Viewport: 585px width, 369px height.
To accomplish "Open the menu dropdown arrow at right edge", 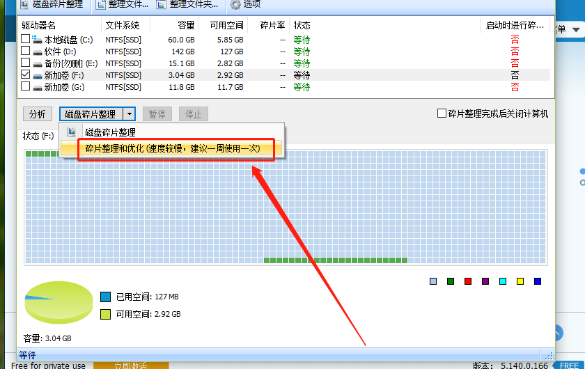I will click(576, 29).
